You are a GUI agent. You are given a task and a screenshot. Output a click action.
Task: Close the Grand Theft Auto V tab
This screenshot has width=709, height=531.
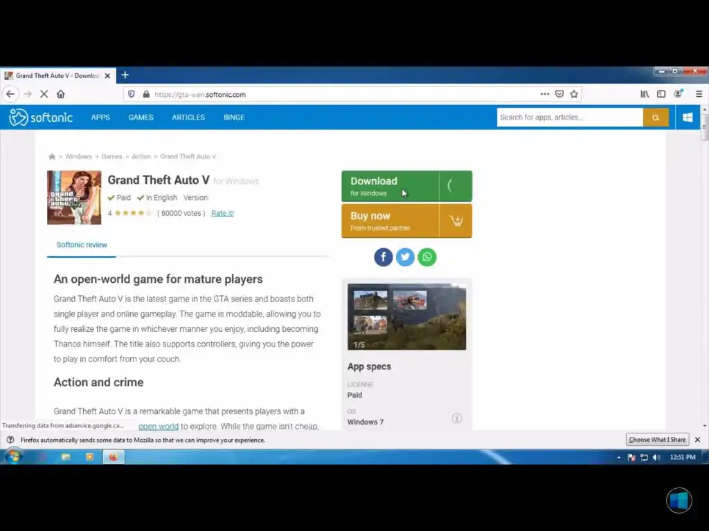pos(107,76)
